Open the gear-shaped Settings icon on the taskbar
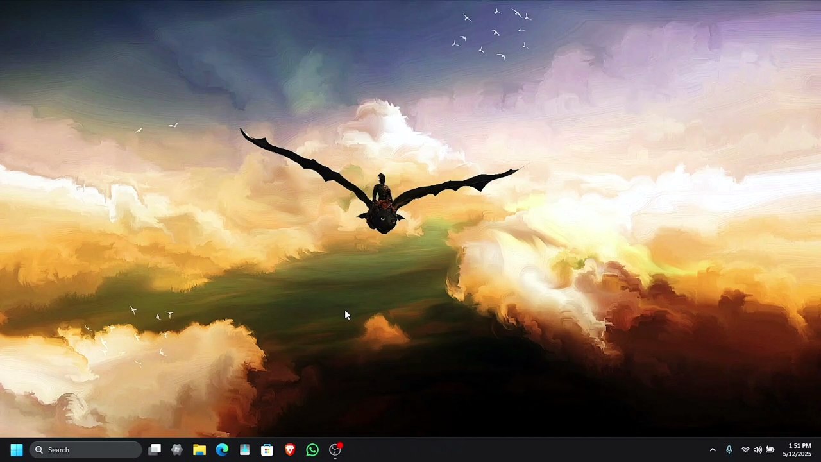This screenshot has height=462, width=821. 177,450
